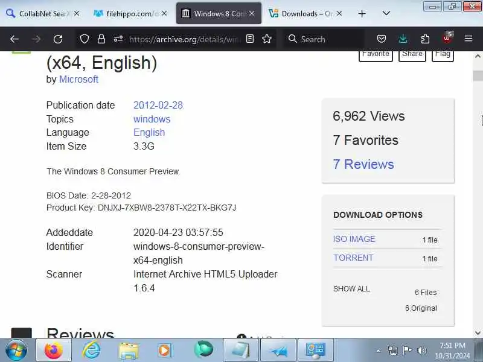Open the Downloads panel arrow
The image size is (483, 362).
pyautogui.click(x=403, y=39)
